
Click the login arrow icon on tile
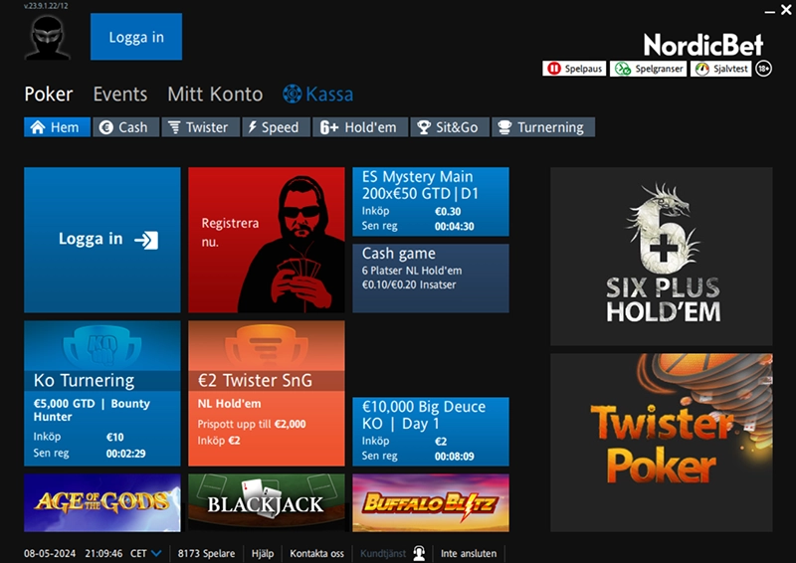pos(146,240)
